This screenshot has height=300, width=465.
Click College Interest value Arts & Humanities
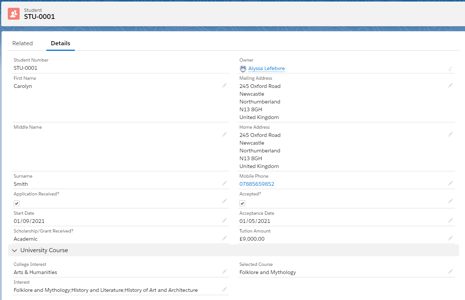point(36,272)
